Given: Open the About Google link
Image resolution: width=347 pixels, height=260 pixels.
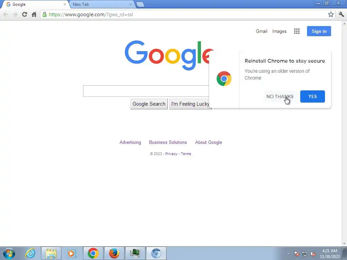Looking at the screenshot, I should coord(208,143).
